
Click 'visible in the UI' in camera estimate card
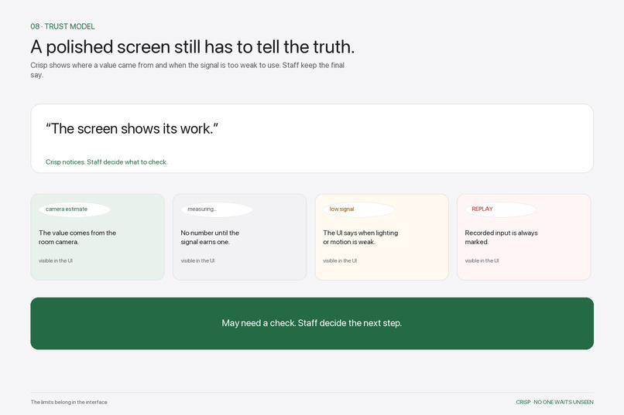point(55,261)
